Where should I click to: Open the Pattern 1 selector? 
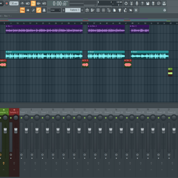(x=73, y=10)
